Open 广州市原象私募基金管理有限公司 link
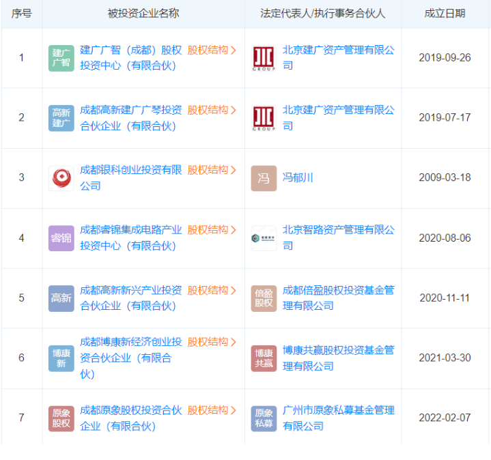Image resolution: width=491 pixels, height=460 pixels. point(339,418)
